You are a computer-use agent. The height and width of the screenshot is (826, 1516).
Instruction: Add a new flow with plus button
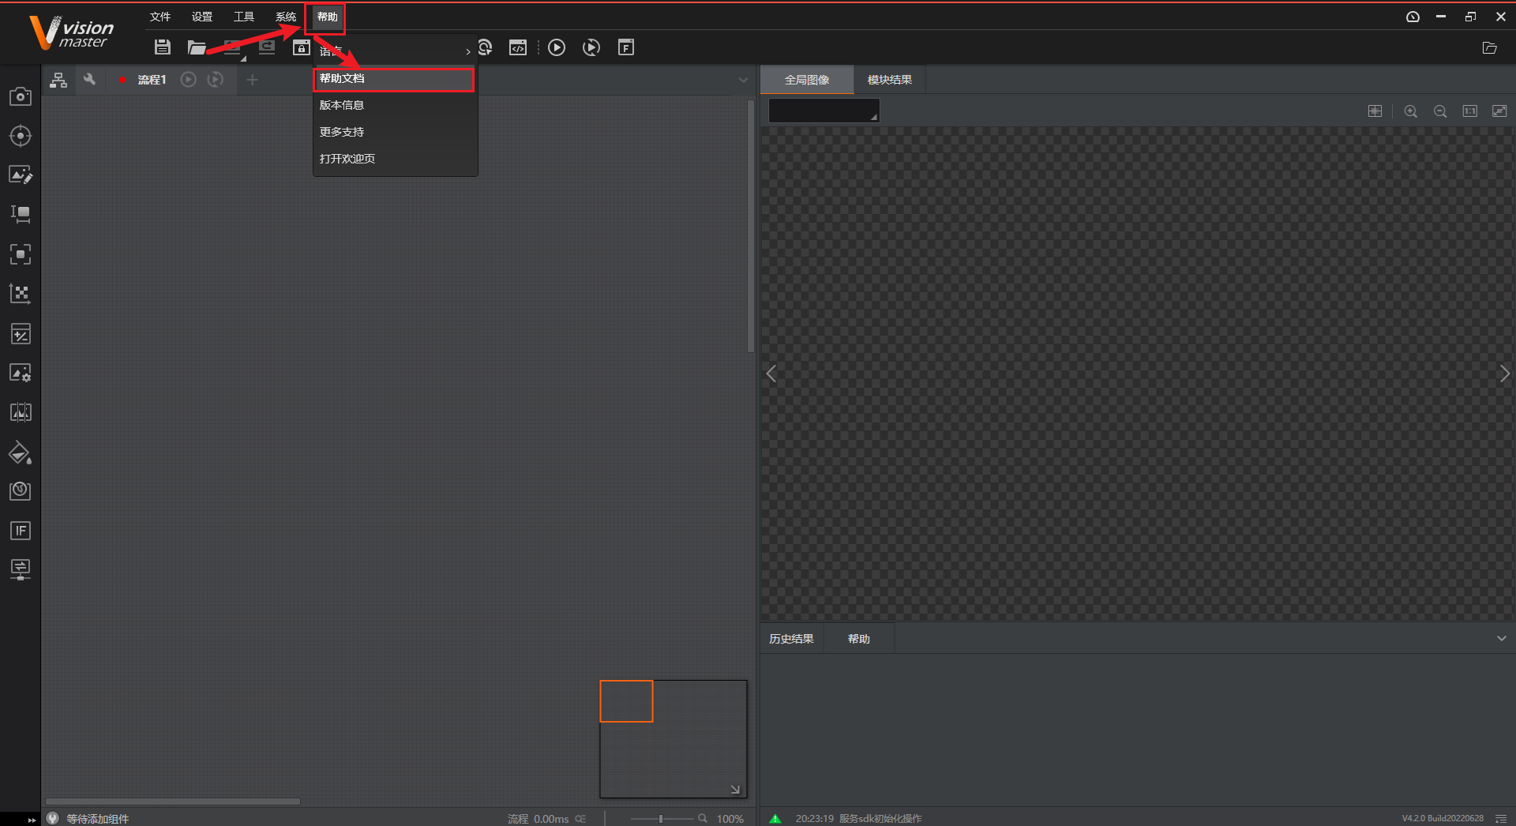(252, 80)
